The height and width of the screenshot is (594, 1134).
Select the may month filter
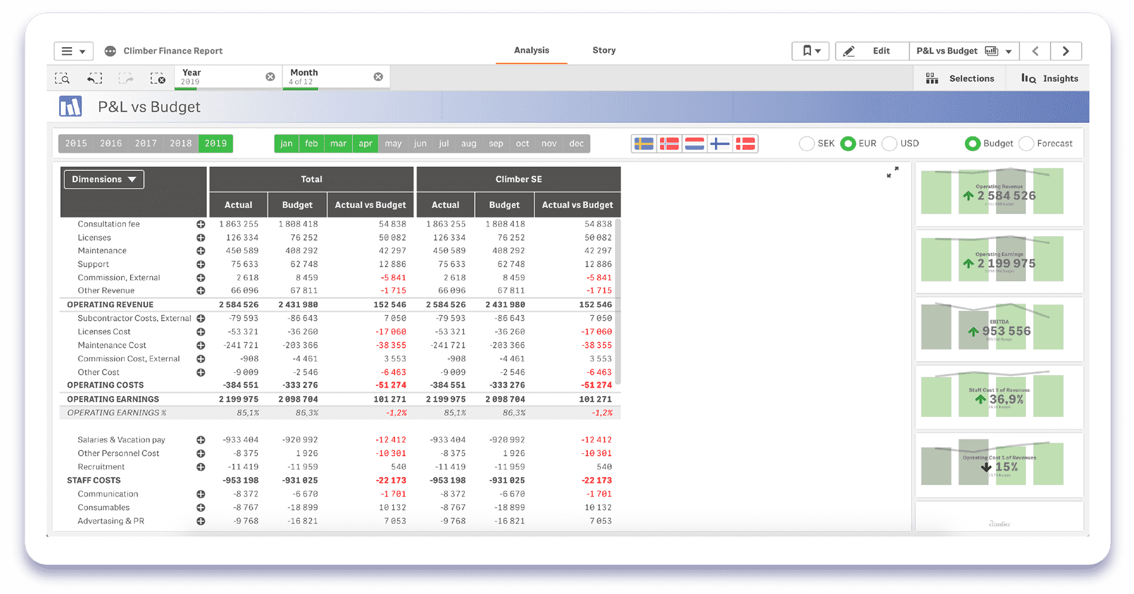pyautogui.click(x=393, y=144)
